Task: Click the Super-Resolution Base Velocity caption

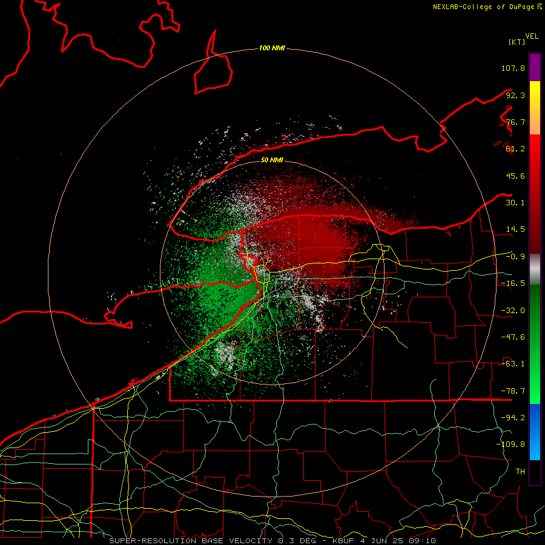Action: [x=272, y=541]
